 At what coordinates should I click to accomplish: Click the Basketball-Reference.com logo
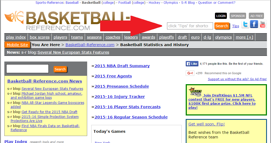pyautogui.click(x=67, y=21)
